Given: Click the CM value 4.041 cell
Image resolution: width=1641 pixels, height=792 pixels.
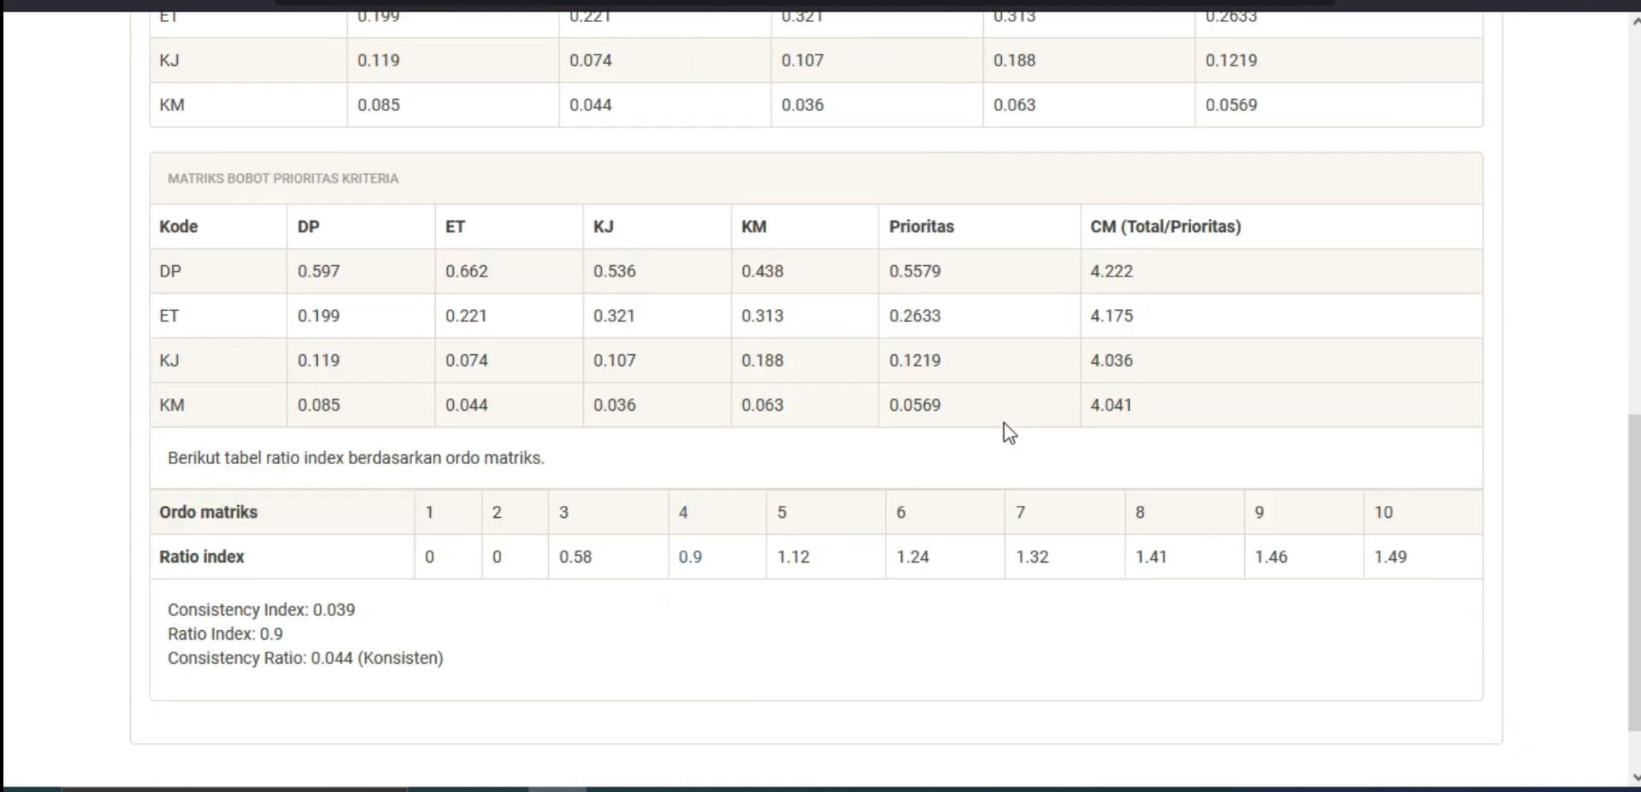Looking at the screenshot, I should click(x=1281, y=405).
